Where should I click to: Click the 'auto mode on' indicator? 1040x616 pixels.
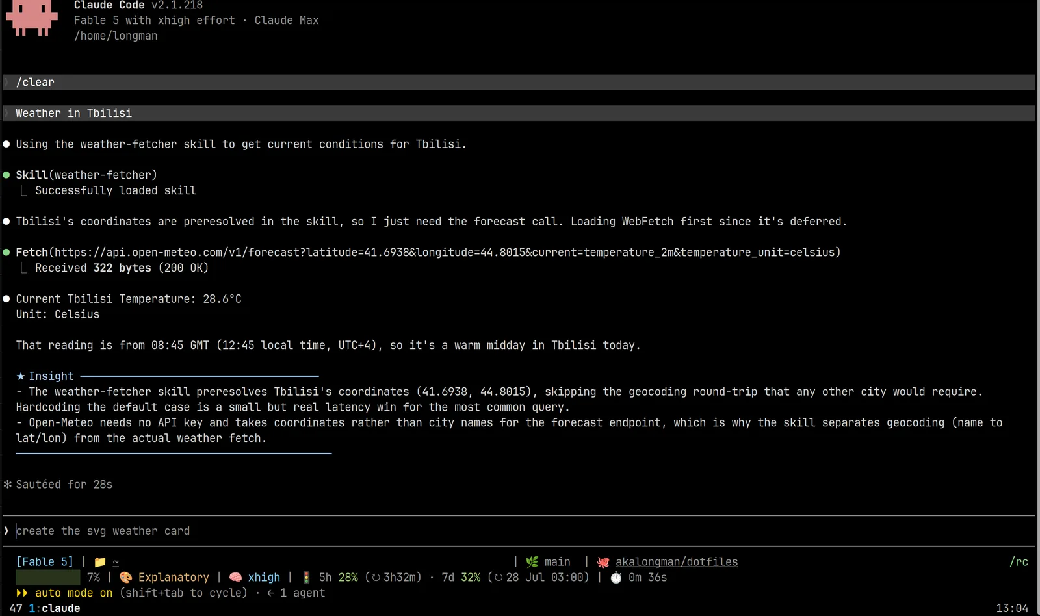tap(73, 593)
